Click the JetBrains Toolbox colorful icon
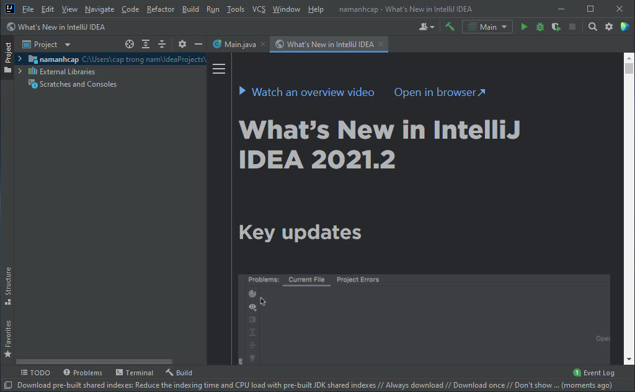 625,27
